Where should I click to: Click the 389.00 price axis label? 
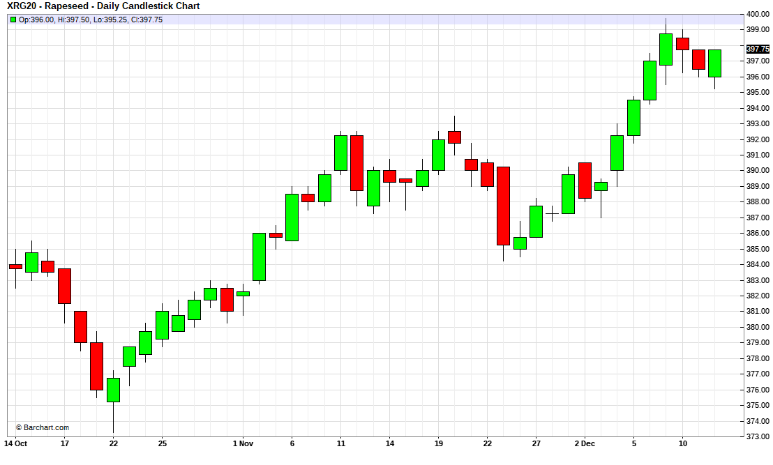click(758, 186)
